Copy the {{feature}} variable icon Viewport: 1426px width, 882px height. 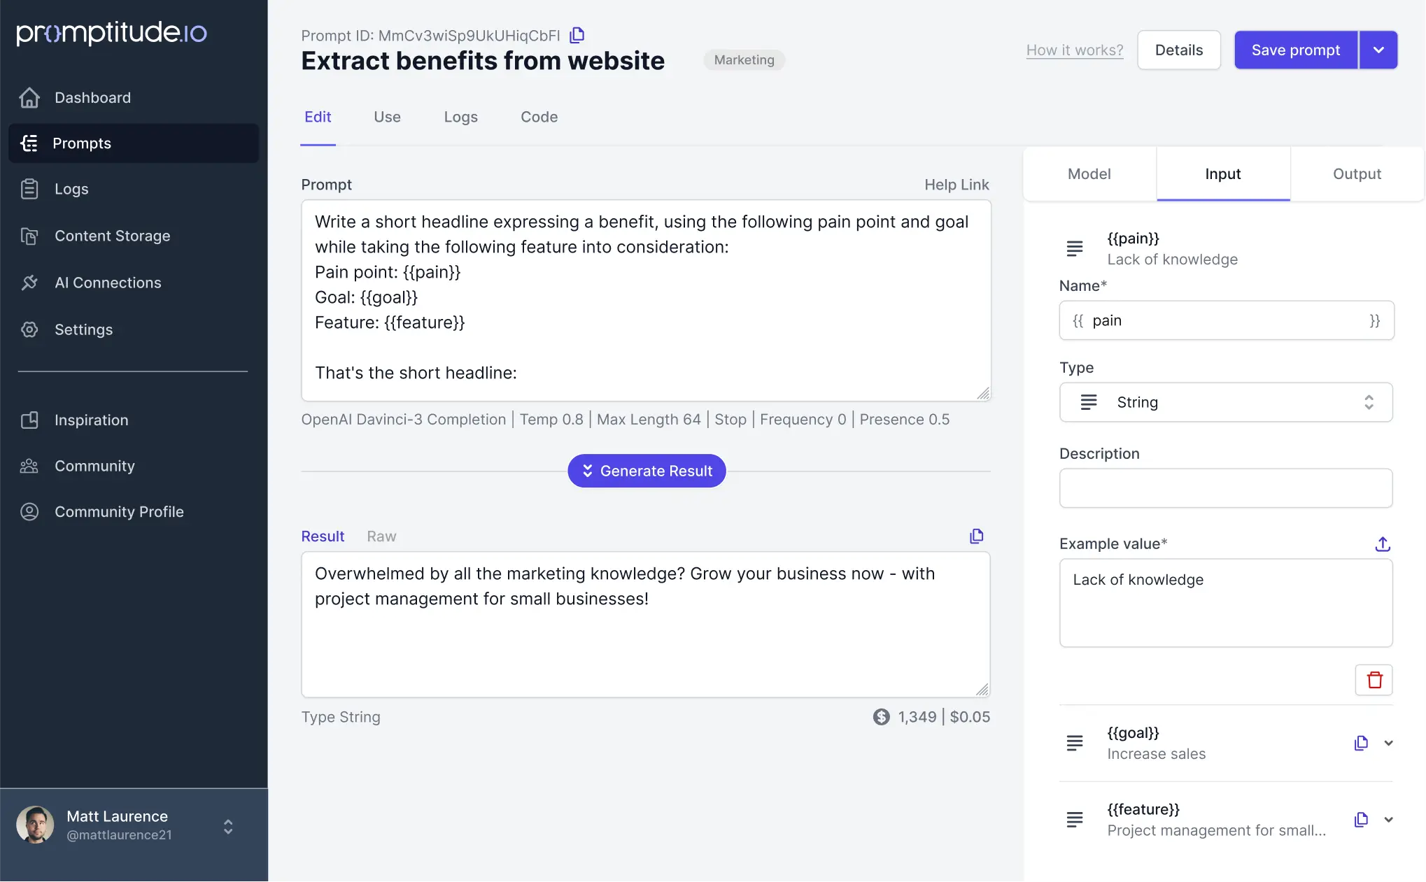pyautogui.click(x=1360, y=819)
